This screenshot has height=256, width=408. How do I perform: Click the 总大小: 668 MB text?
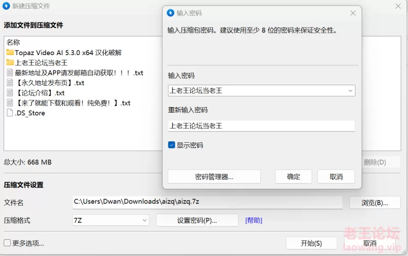click(x=28, y=162)
